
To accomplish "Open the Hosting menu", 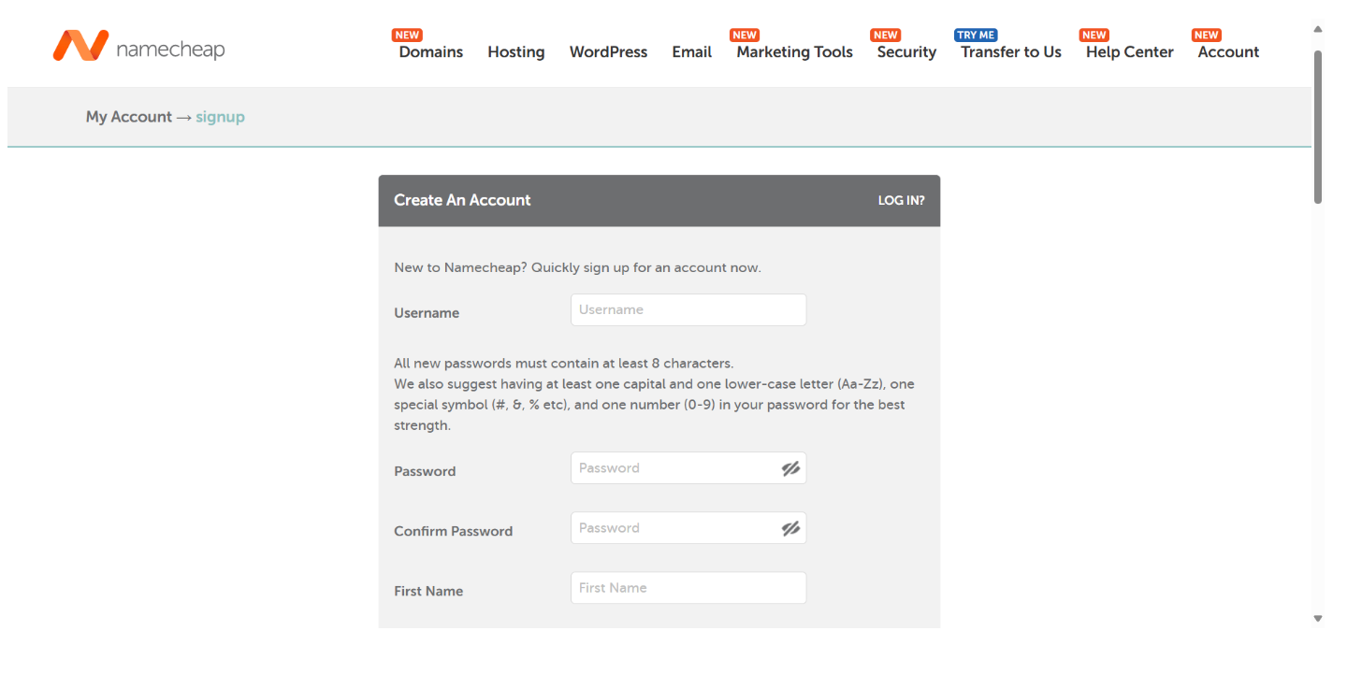I will tap(515, 52).
